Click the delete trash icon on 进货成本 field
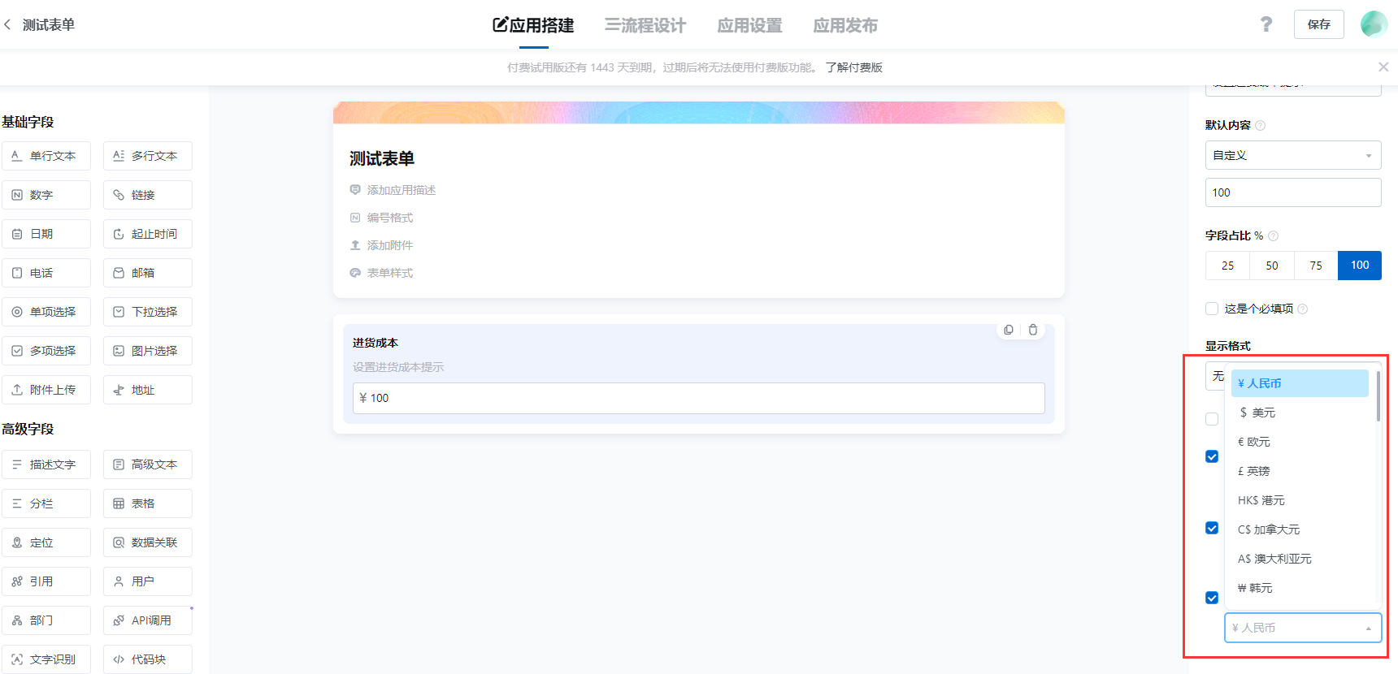The width and height of the screenshot is (1398, 674). click(x=1033, y=330)
